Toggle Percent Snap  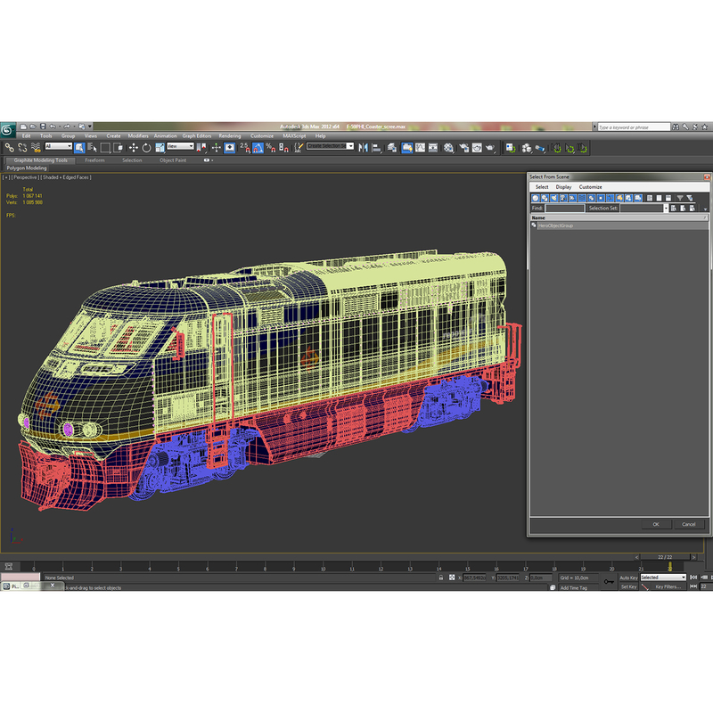click(271, 148)
